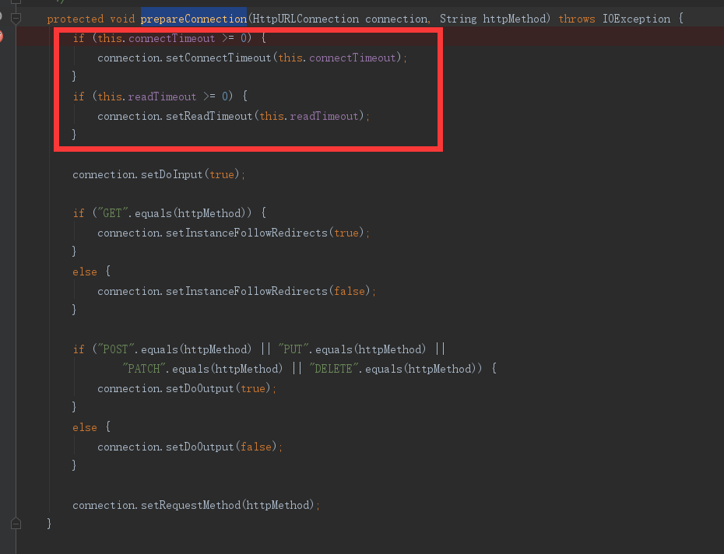Click setInstanceFollowRedirects call with false argument

(x=247, y=291)
